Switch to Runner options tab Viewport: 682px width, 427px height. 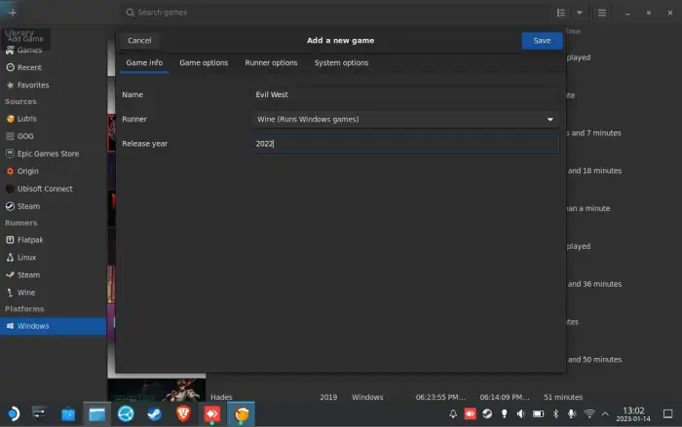pos(271,63)
